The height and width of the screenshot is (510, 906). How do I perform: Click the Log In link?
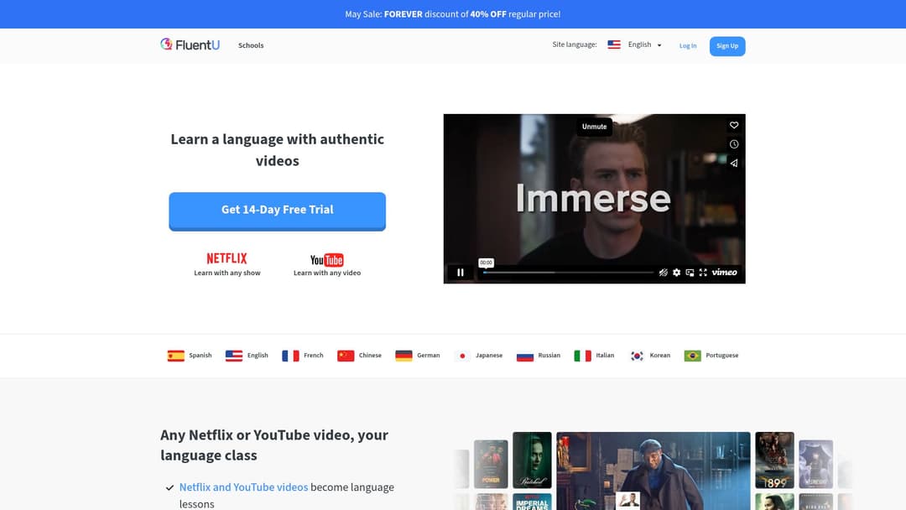(x=688, y=45)
